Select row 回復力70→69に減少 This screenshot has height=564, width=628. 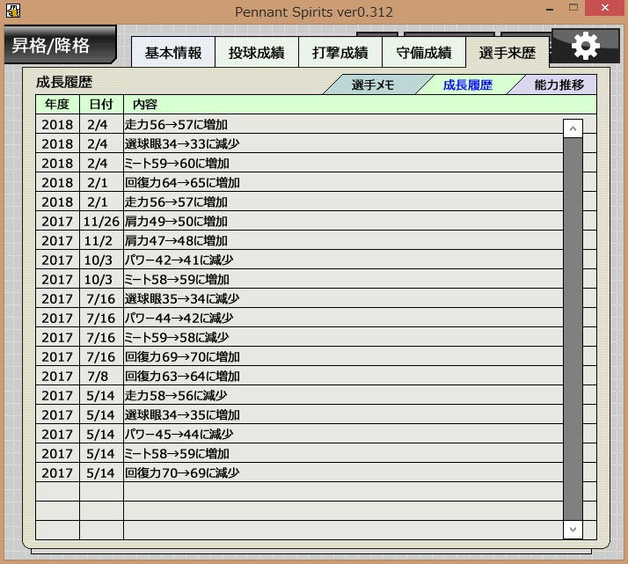299,473
